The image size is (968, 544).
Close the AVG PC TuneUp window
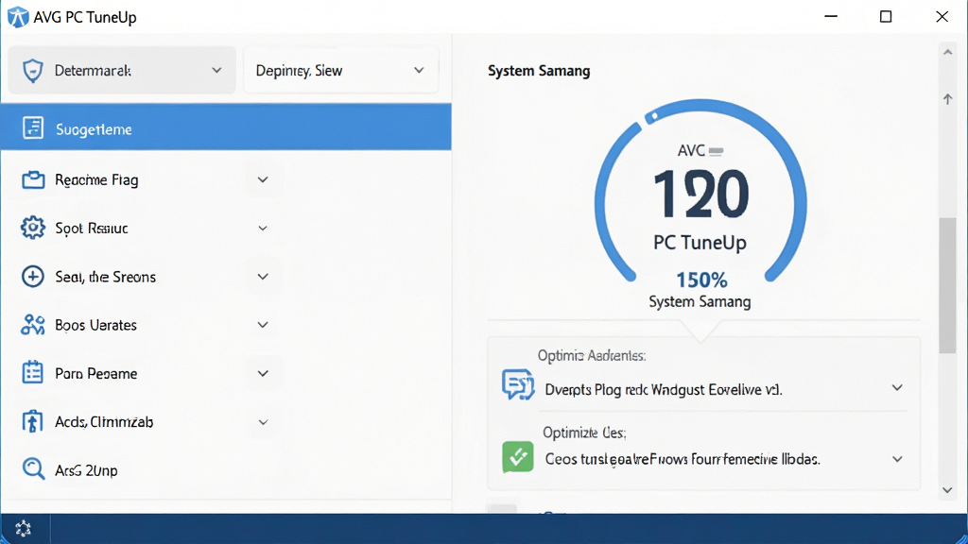[x=942, y=17]
